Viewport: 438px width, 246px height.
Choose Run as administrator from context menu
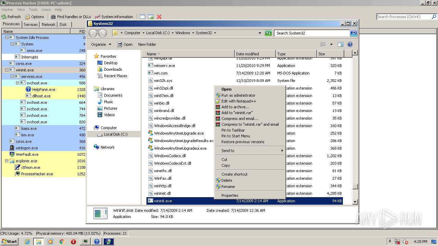coord(238,95)
